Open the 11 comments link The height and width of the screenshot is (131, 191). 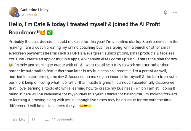click(x=62, y=120)
